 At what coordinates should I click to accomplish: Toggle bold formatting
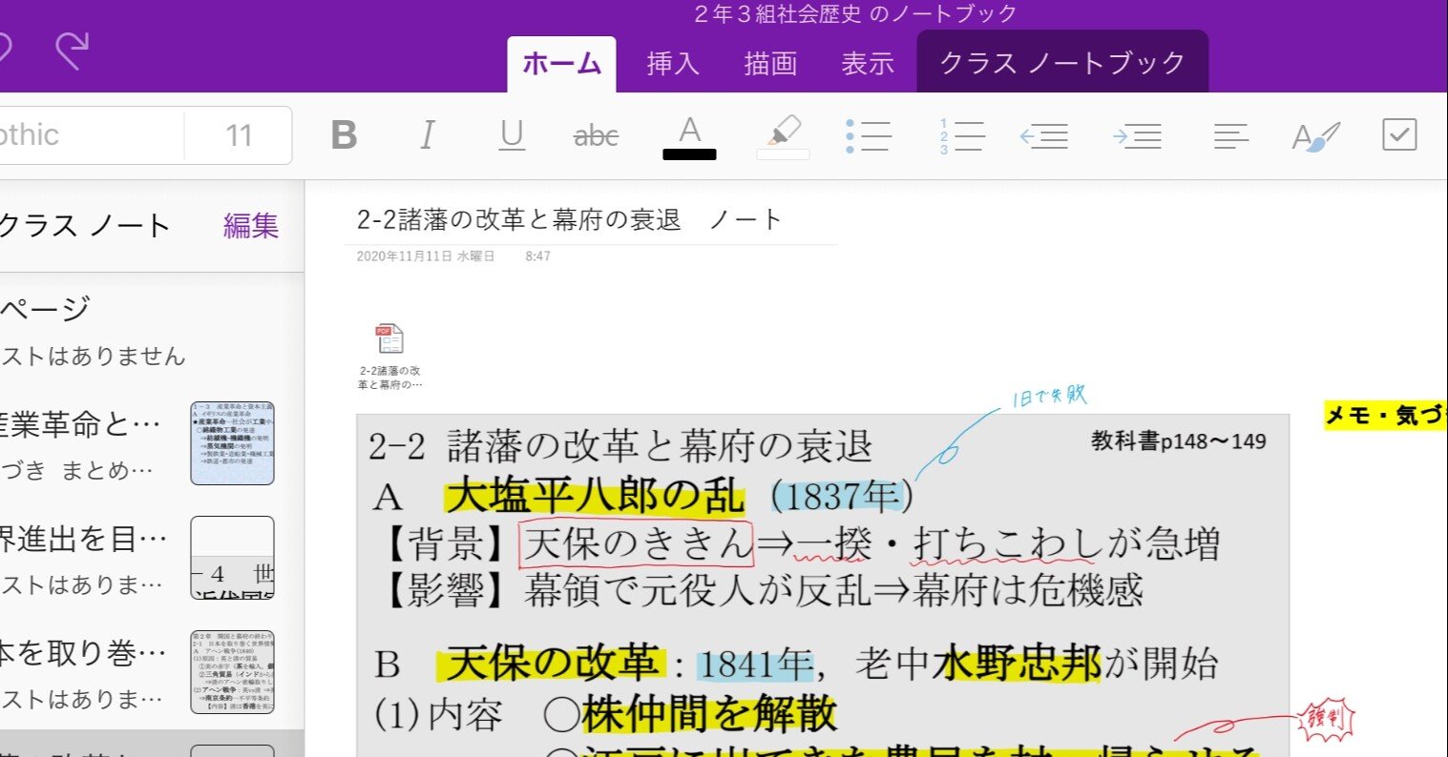tap(343, 135)
